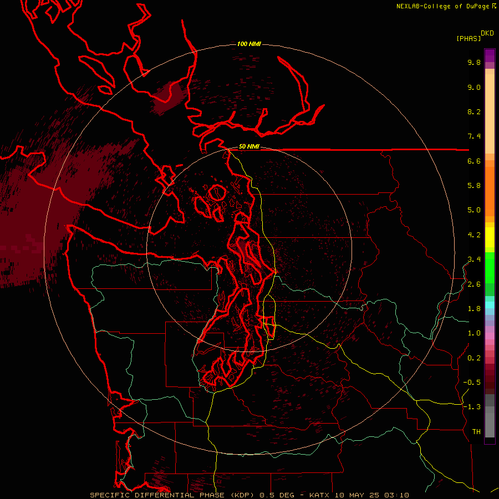Select the 1.8 legend value
This screenshot has width=499, height=499.
pos(474,309)
